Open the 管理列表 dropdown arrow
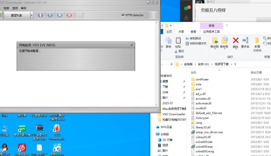Screen dimensions: 271x156 pyautogui.click(x=32, y=15)
